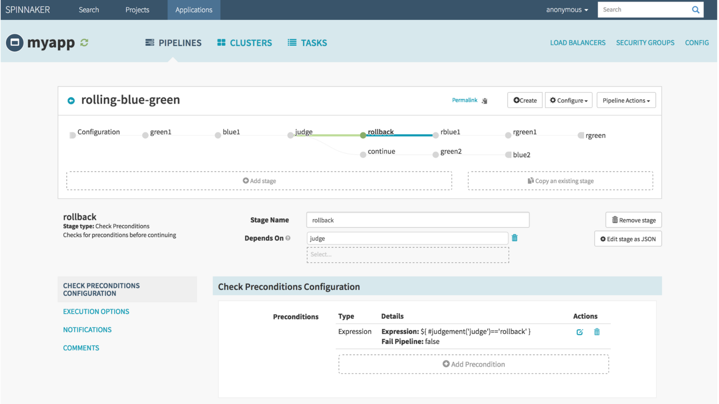
Task: Click Copy an existing stage
Action: [560, 180]
